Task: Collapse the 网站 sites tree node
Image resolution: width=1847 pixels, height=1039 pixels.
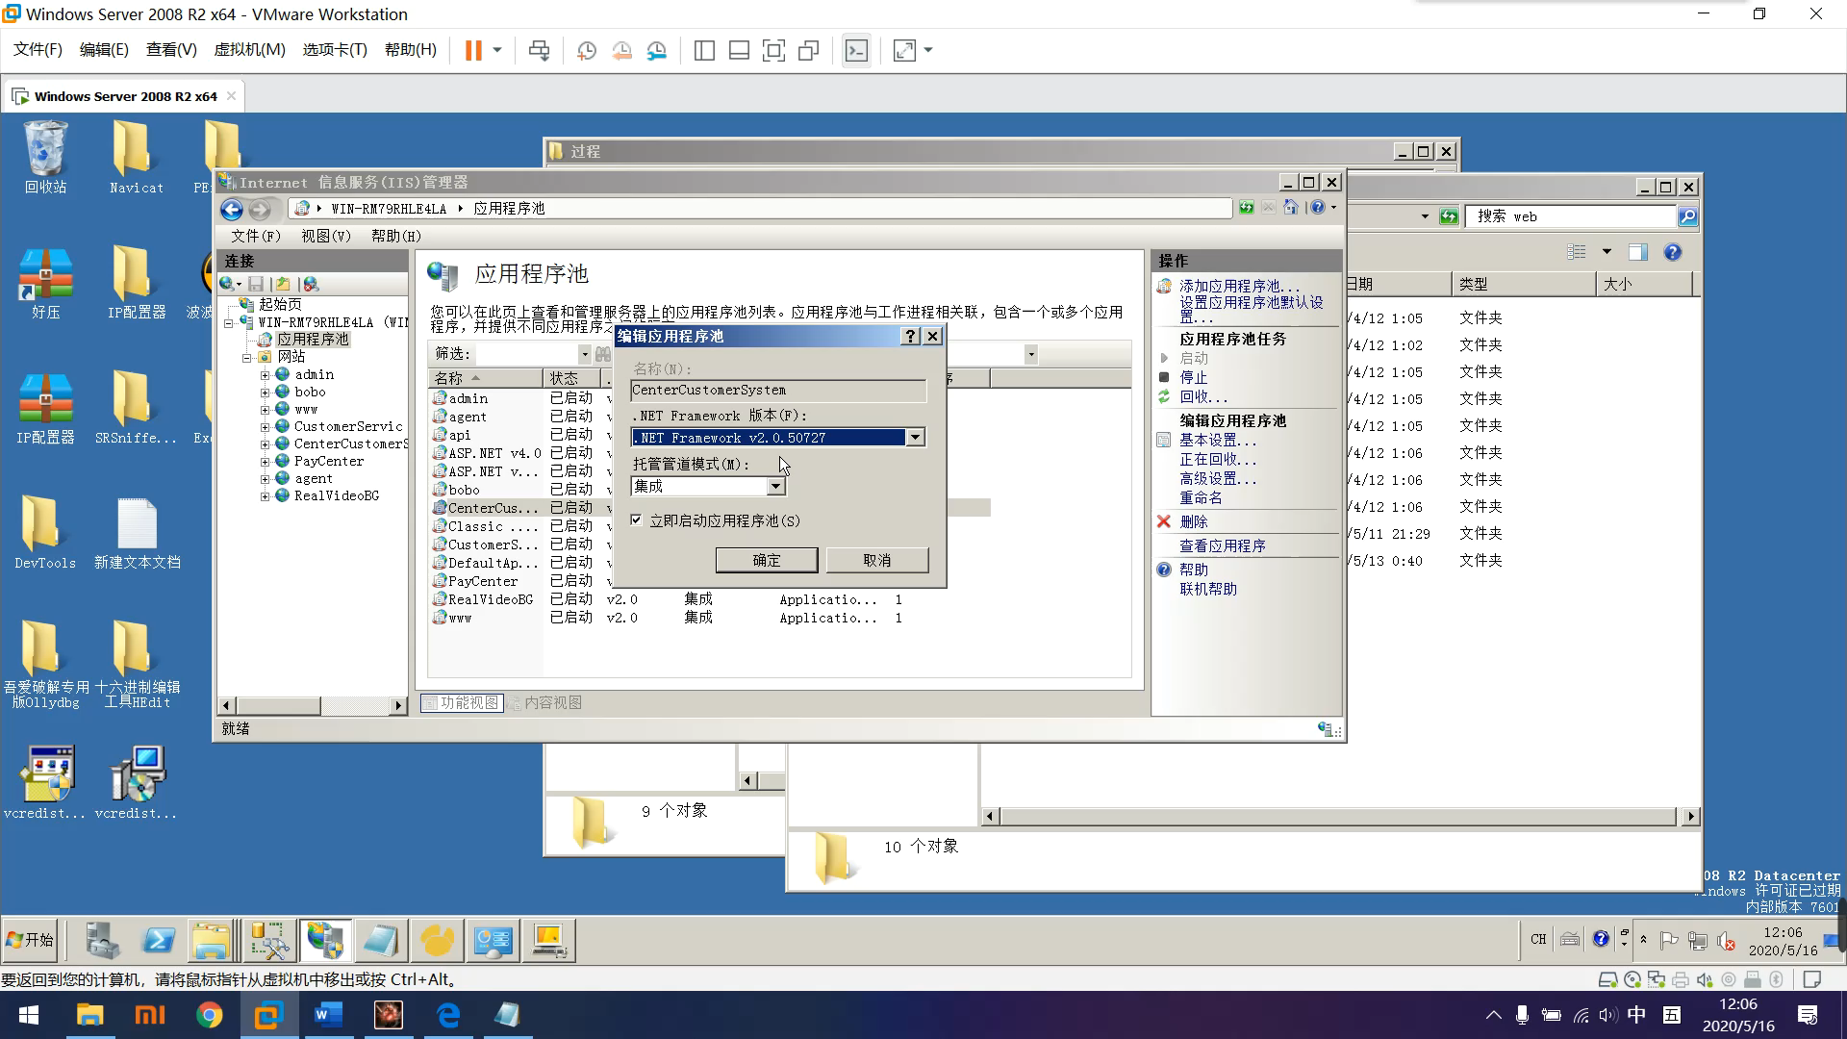Action: tap(247, 358)
